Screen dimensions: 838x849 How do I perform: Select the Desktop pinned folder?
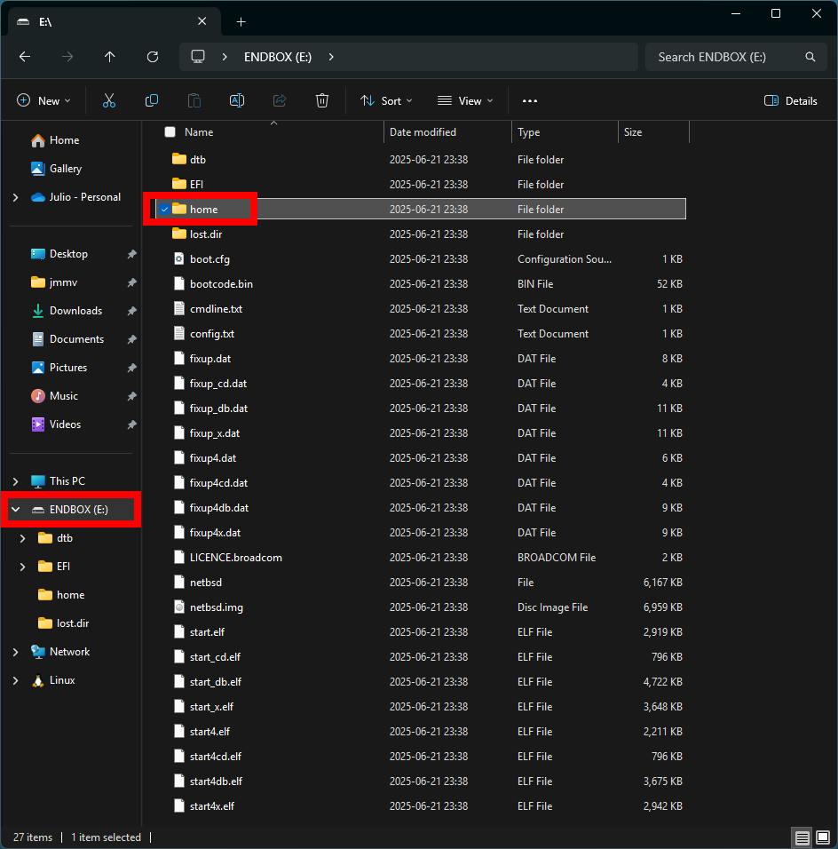point(67,254)
